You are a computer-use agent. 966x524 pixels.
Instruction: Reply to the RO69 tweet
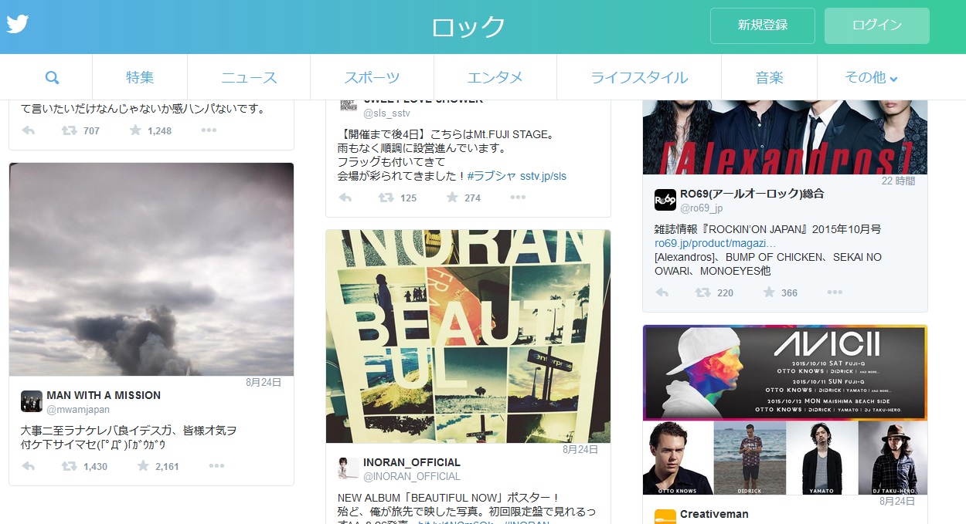click(x=662, y=292)
